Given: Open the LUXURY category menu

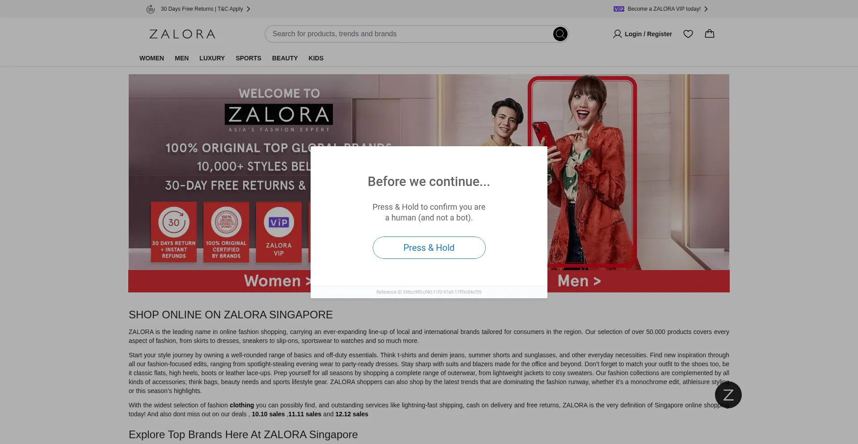Looking at the screenshot, I should [x=212, y=58].
